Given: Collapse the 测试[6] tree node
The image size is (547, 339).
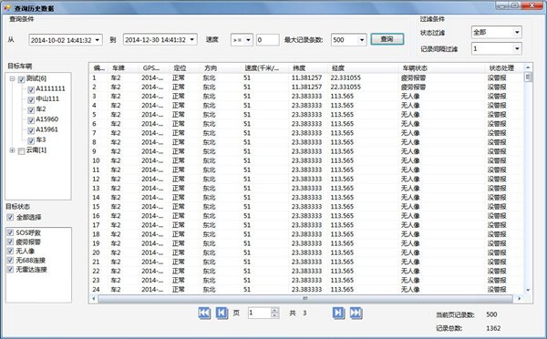Looking at the screenshot, I should pos(13,78).
